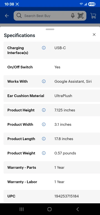
Task: Show info for Product Height
Action: (x=44, y=110)
